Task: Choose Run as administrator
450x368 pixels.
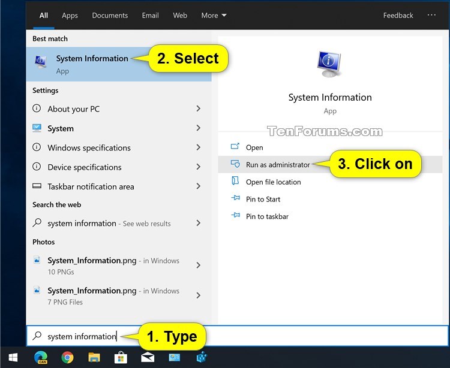Action: [x=330, y=164]
